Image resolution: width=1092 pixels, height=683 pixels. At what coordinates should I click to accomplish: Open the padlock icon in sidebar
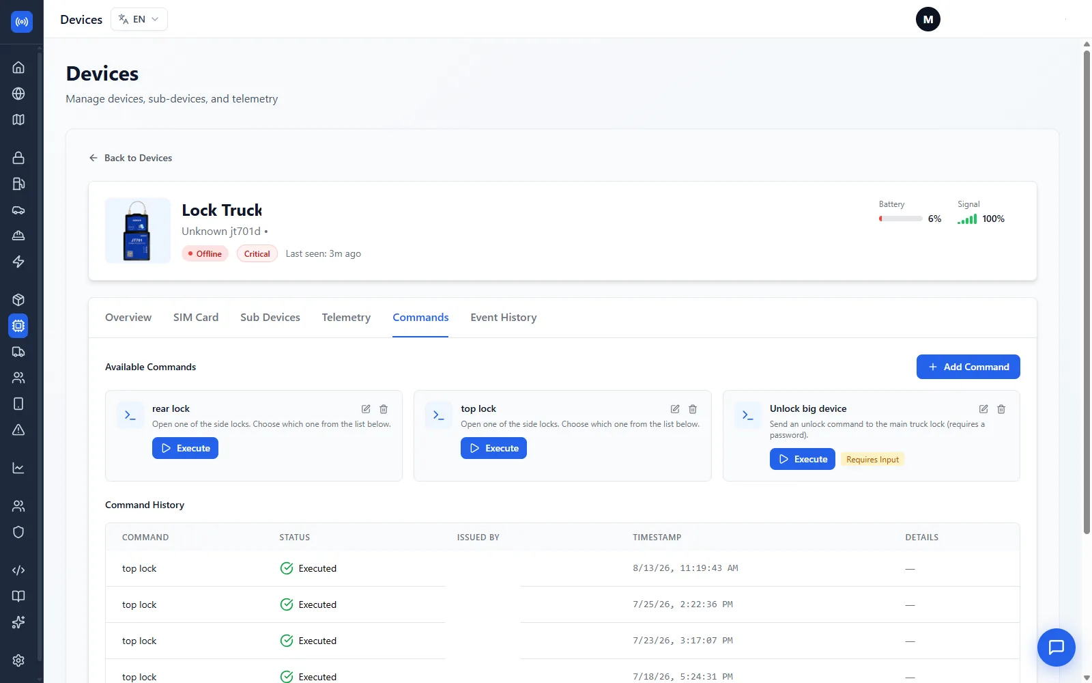[x=18, y=158]
